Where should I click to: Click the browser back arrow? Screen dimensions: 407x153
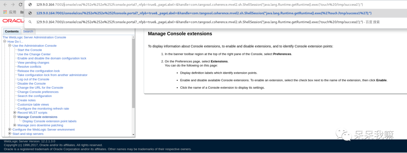pos(5,5)
